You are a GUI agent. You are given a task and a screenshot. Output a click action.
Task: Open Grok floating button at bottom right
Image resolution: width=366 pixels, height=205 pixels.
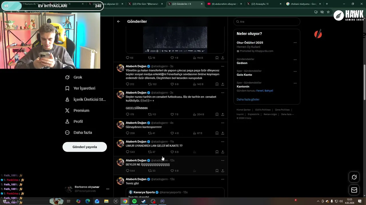[x=354, y=177]
